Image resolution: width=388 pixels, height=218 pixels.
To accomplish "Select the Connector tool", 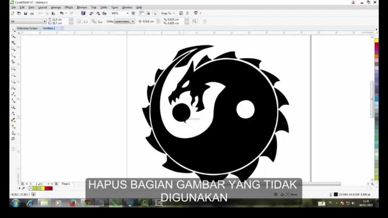I will tap(13, 101).
